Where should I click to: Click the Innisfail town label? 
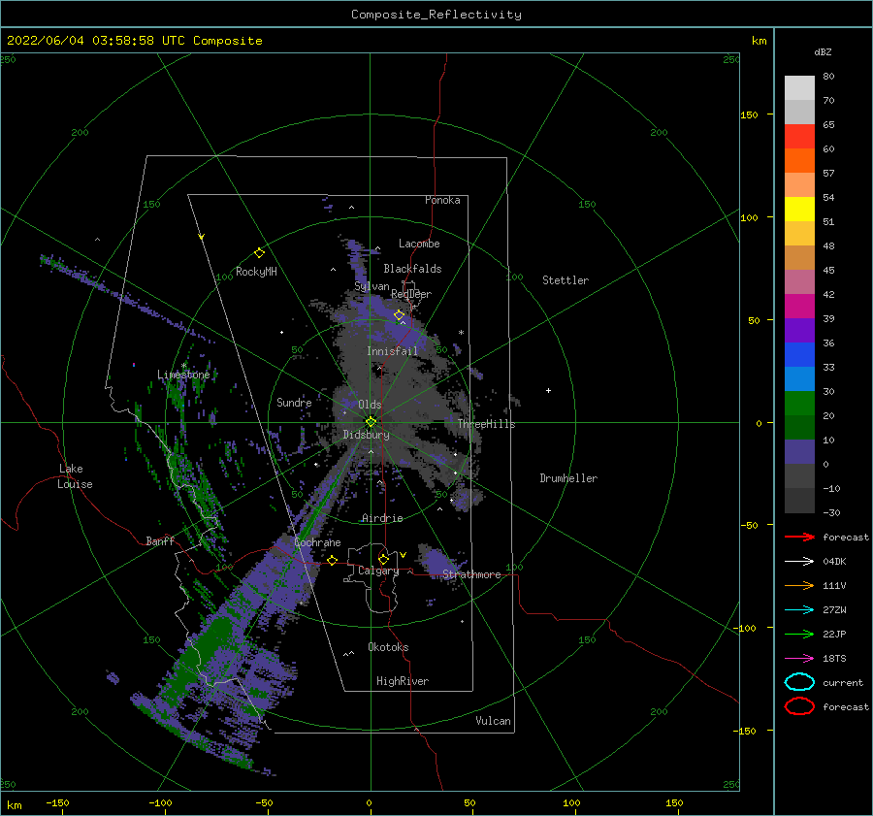(x=392, y=351)
